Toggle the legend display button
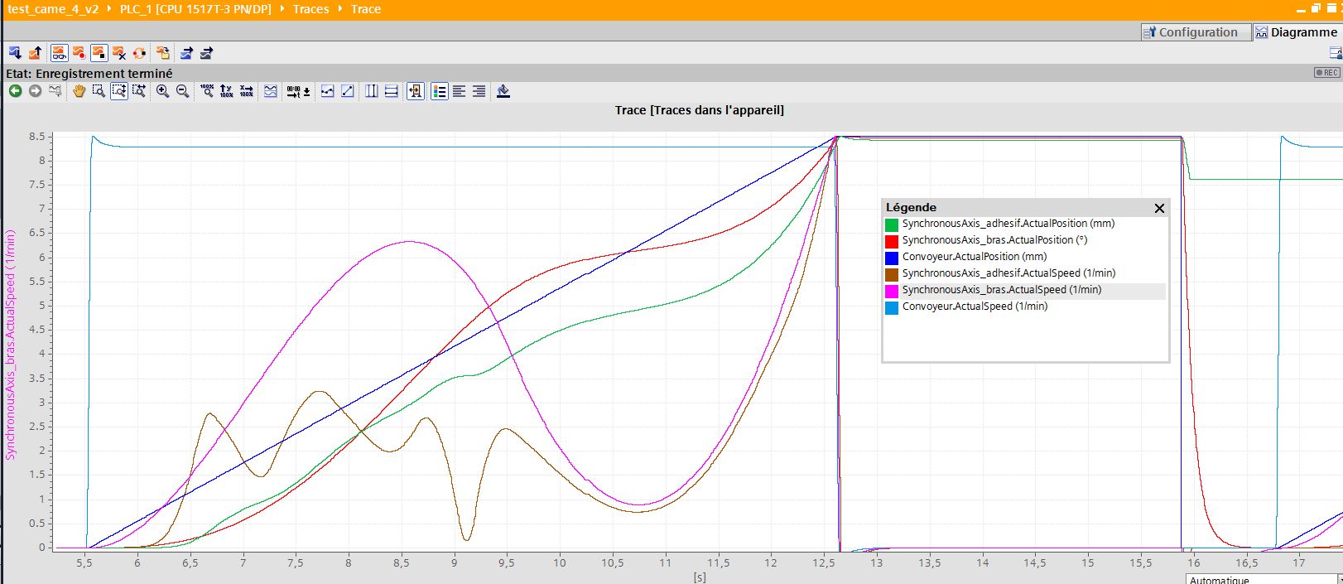 [440, 91]
